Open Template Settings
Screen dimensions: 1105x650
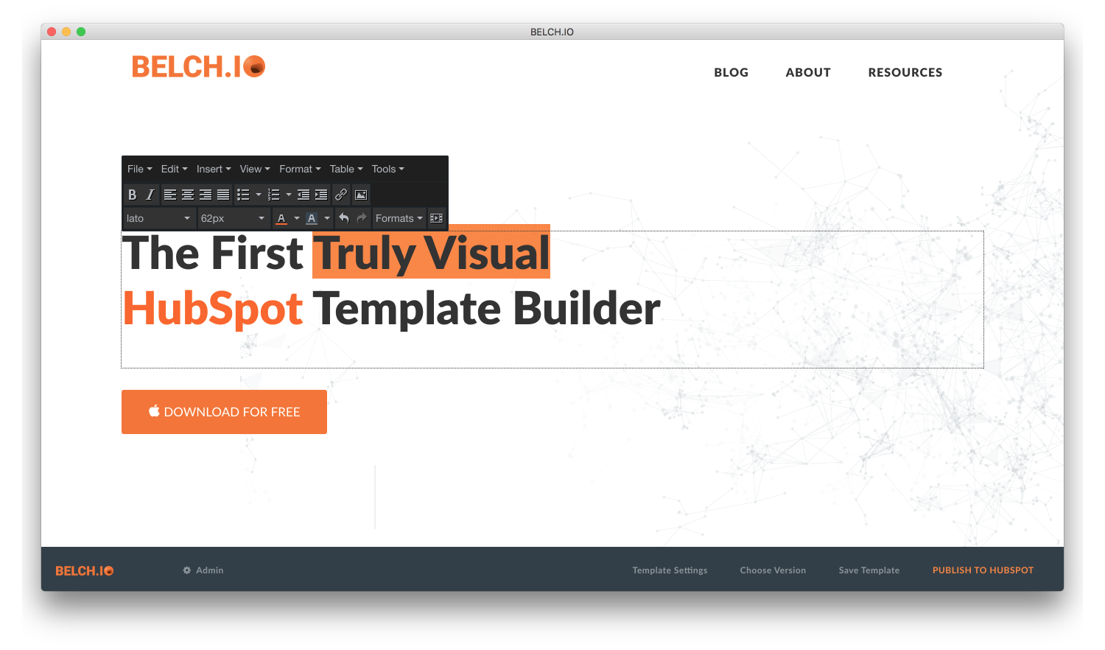[670, 570]
